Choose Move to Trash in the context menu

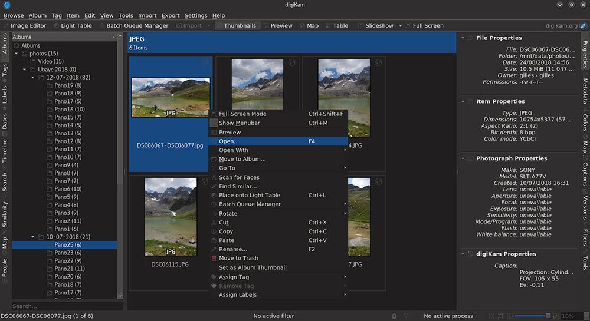(x=238, y=259)
